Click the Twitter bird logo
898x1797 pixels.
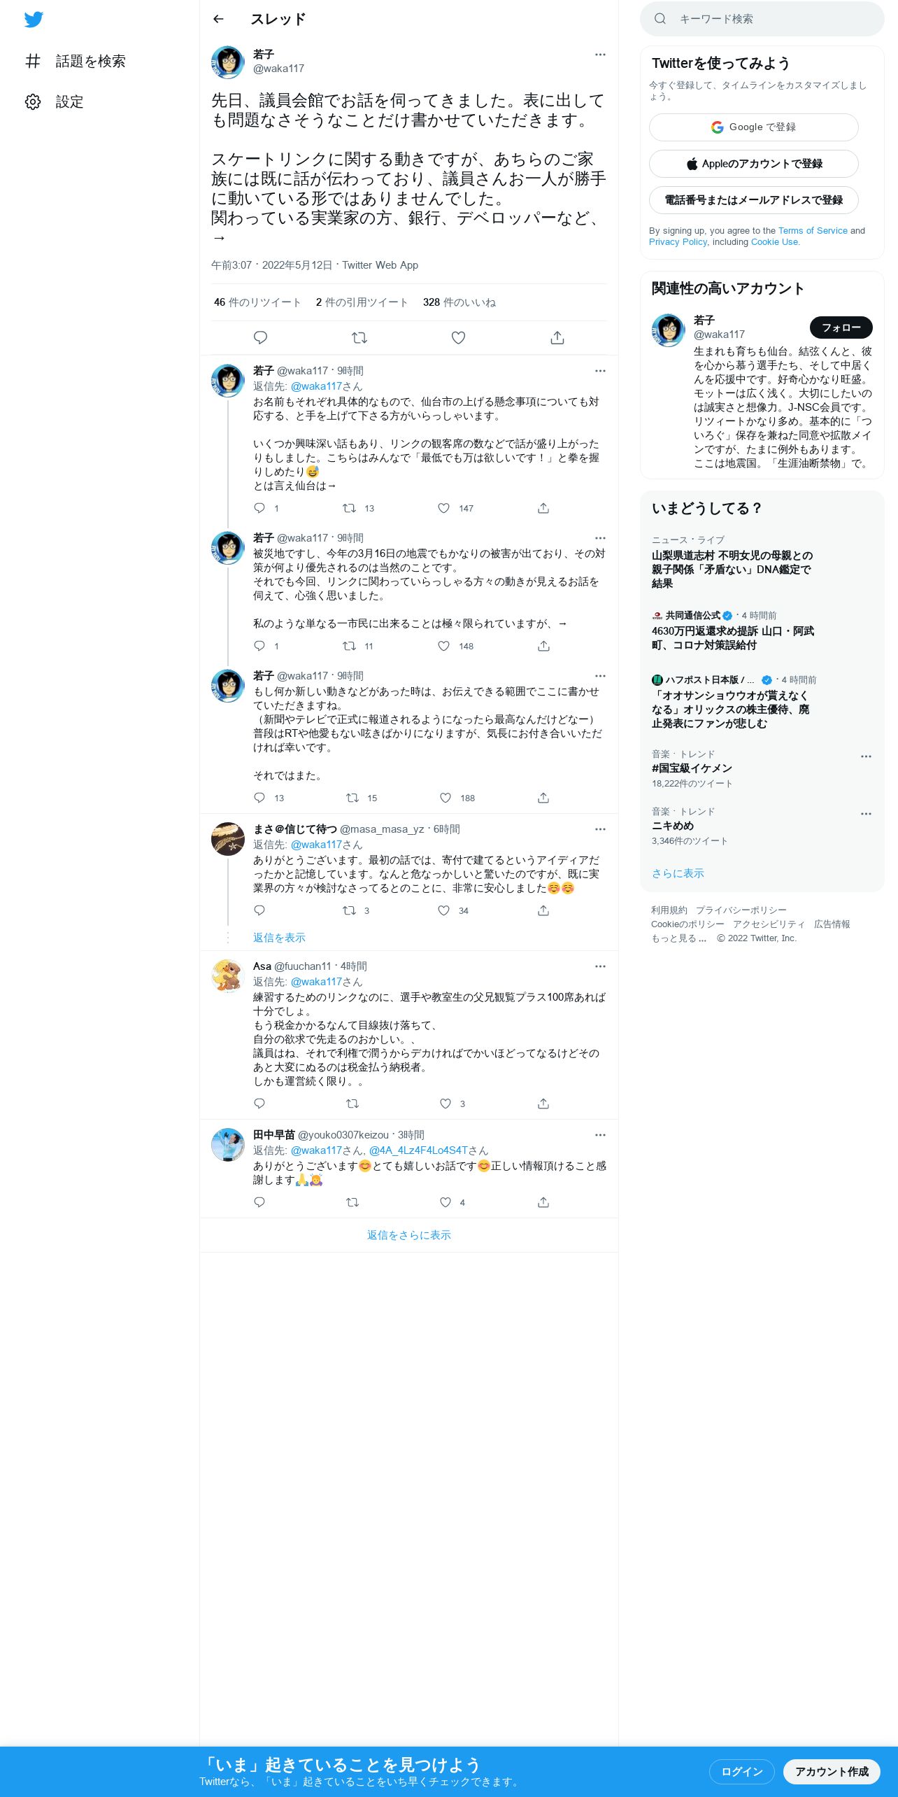[x=34, y=20]
